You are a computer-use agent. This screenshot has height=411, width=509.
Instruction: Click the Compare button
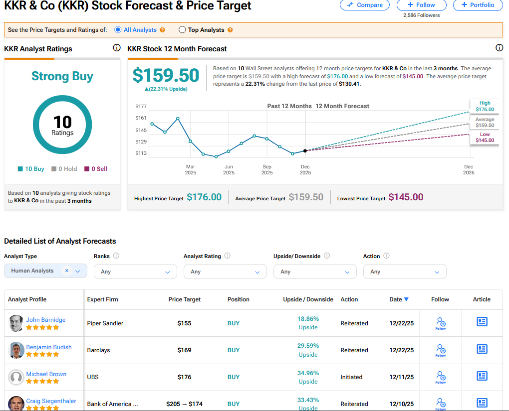click(365, 5)
